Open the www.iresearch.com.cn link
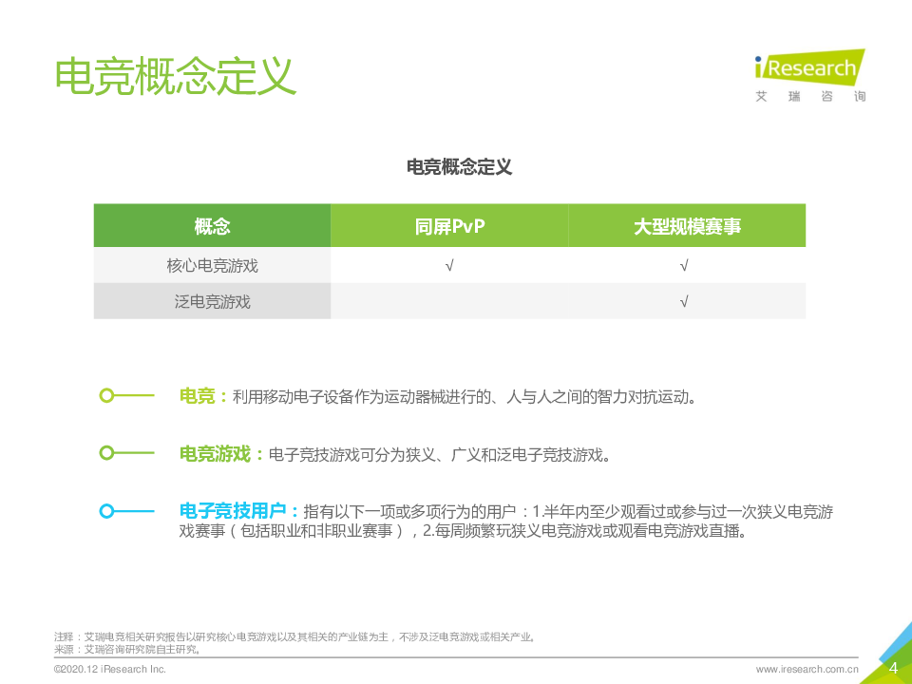The width and height of the screenshot is (912, 684). click(807, 670)
